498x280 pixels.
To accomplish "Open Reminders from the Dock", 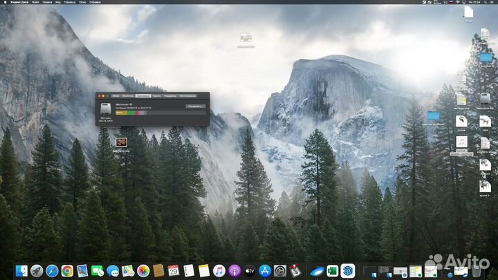I will [189, 271].
